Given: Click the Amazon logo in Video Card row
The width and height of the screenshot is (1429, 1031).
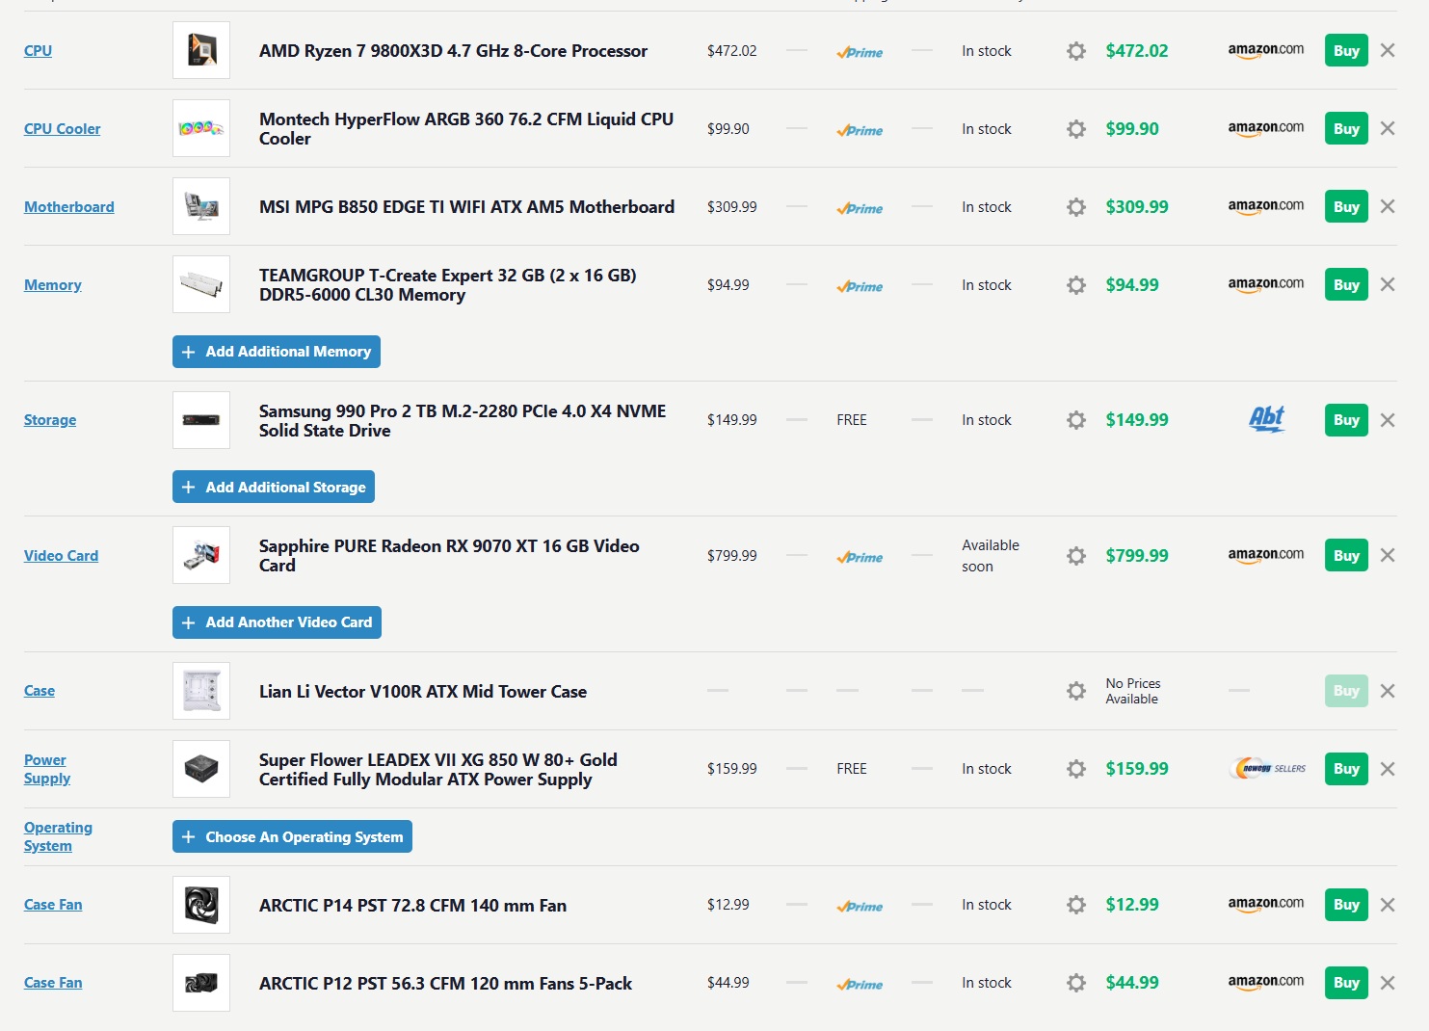Looking at the screenshot, I should tap(1265, 555).
